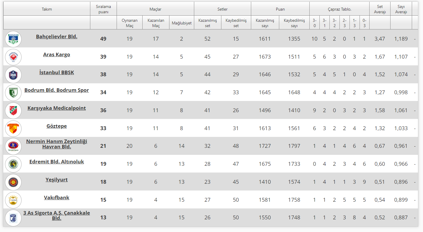Click the Karşıyaka Medicalpoint team logo
The image size is (423, 232).
pos(13,110)
